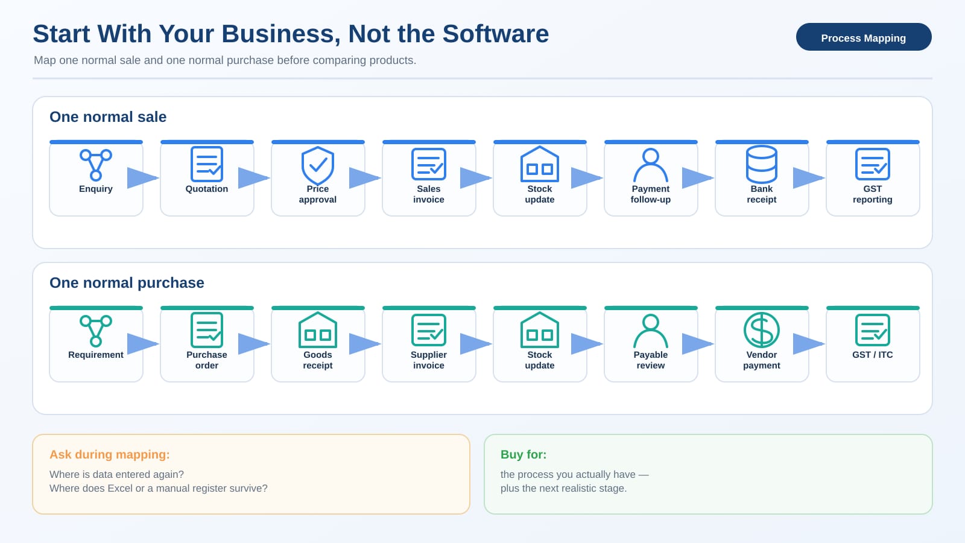This screenshot has width=965, height=543.
Task: Click the 'One normal purchase' heading
Action: [x=127, y=283]
